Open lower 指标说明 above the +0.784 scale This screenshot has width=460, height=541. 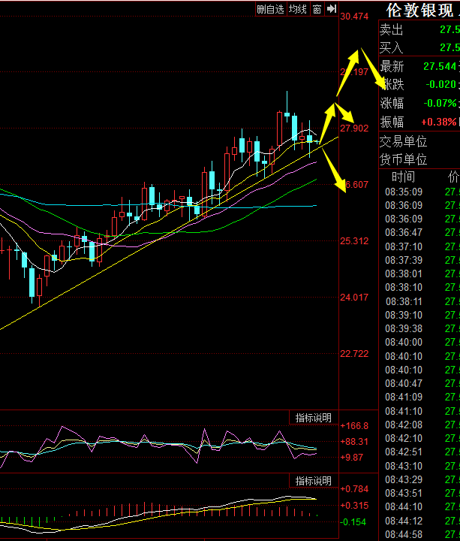[314, 481]
